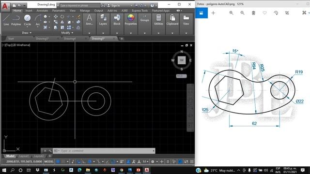Viewport: 310px width, 174px height.
Task: Select the Move tool in Modify panel
Action: [56, 17]
